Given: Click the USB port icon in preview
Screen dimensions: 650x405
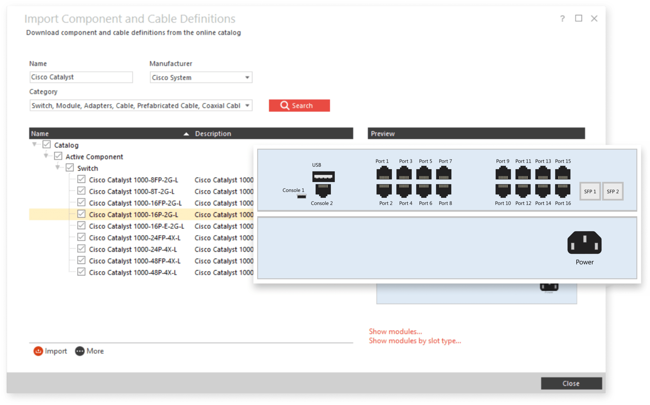Looking at the screenshot, I should click(x=323, y=177).
